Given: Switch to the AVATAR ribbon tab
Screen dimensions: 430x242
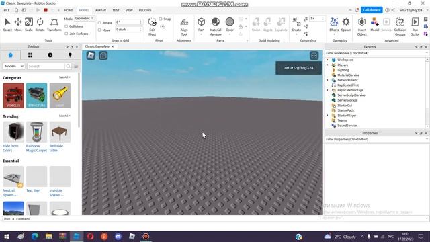Looking at the screenshot, I should tap(101, 10).
